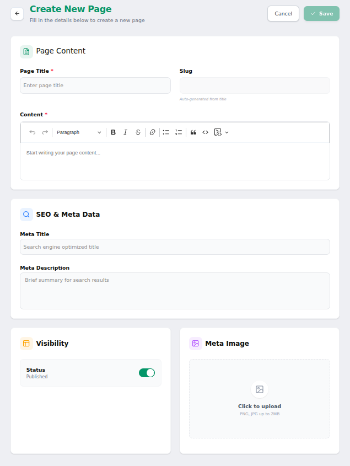
Task: Toggle the Published status switch
Action: tap(147, 373)
